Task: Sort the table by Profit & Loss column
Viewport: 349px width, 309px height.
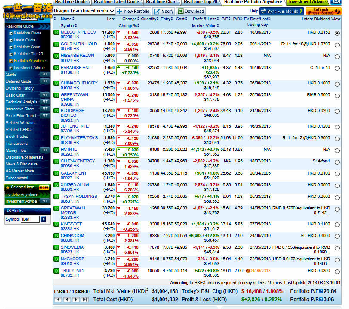Action: [x=206, y=19]
